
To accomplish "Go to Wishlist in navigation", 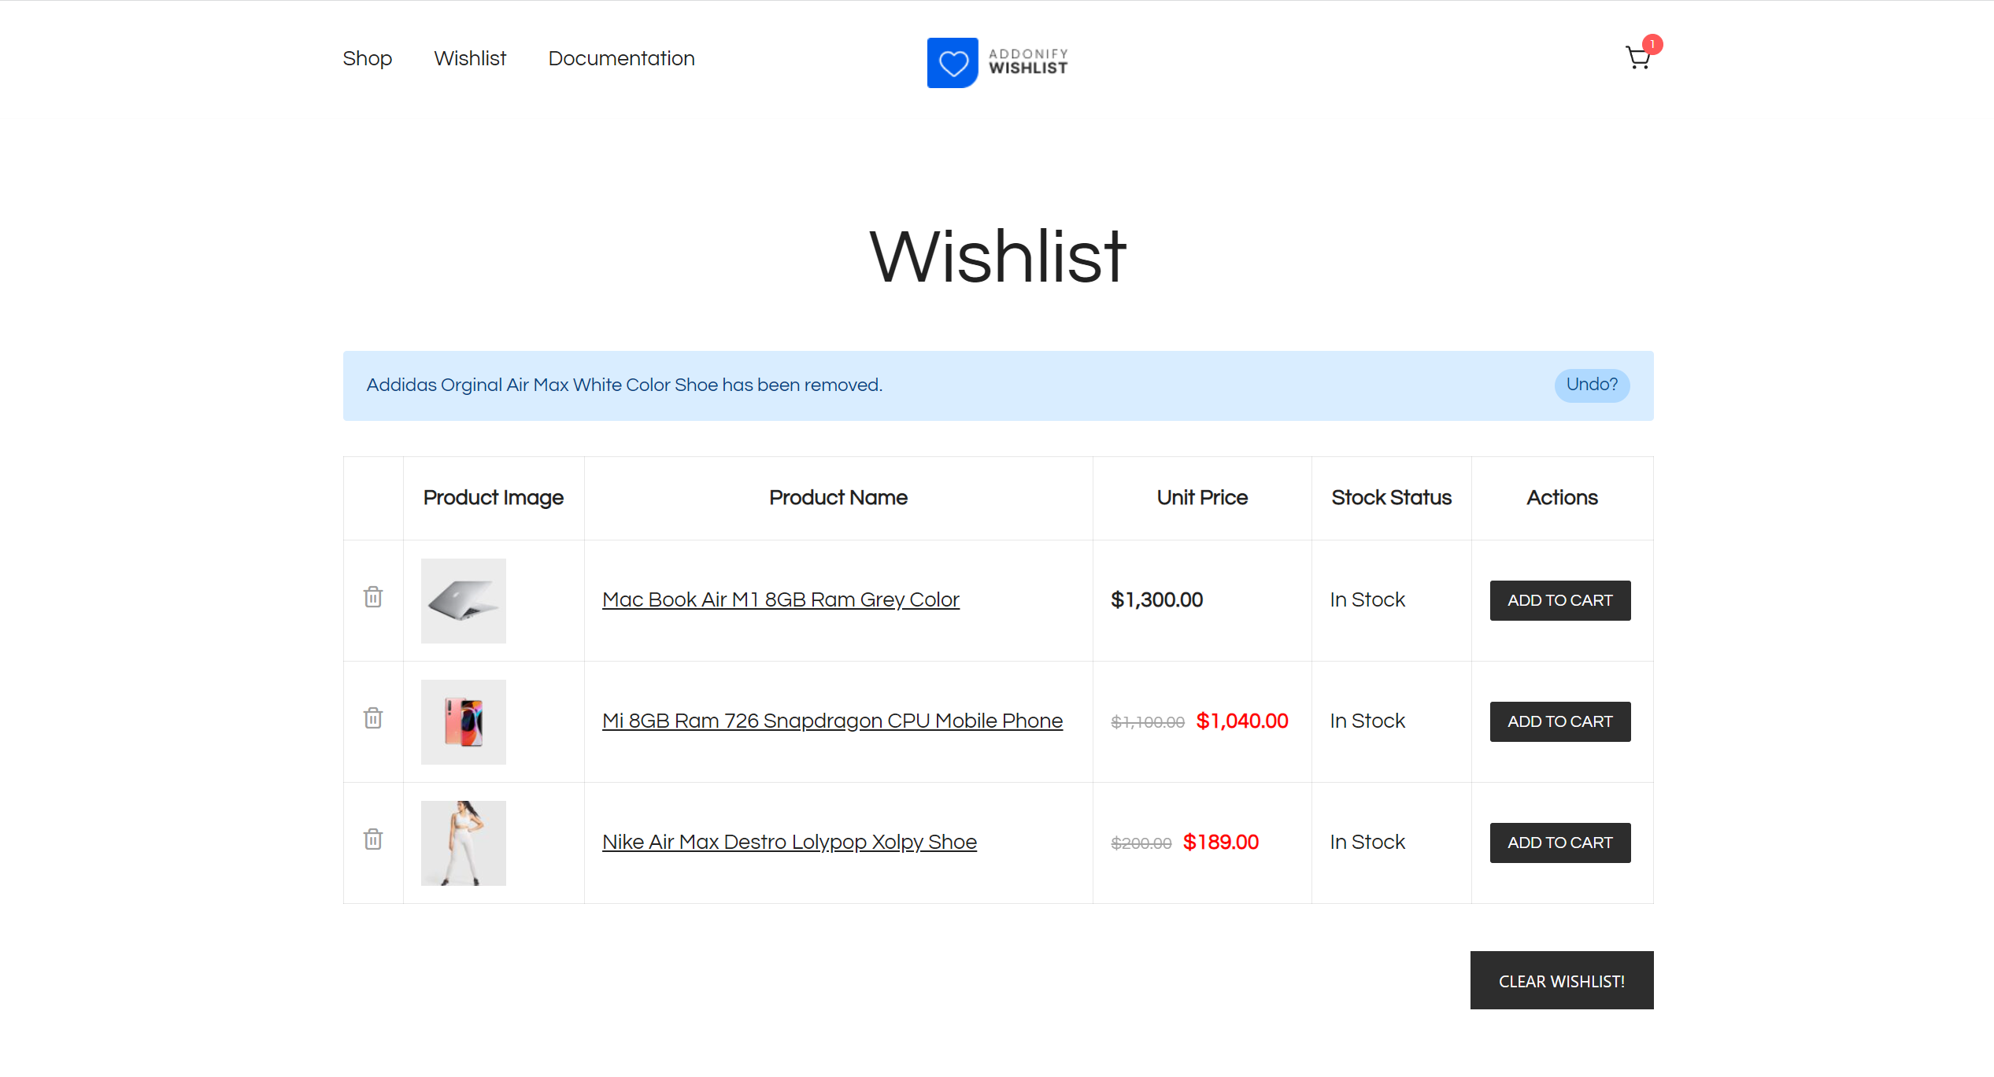I will click(470, 59).
